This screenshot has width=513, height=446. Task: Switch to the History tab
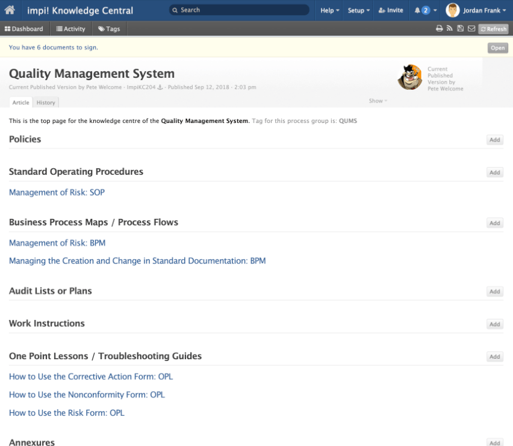(46, 102)
